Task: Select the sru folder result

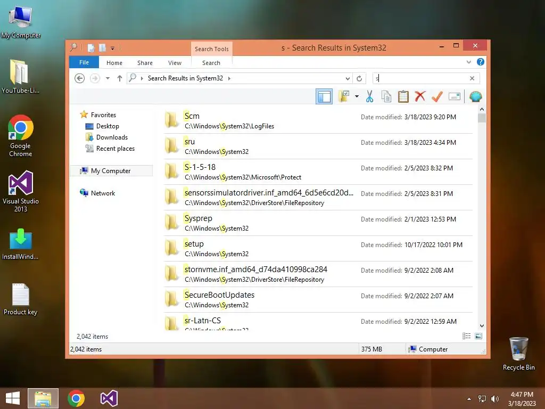Action: 318,146
